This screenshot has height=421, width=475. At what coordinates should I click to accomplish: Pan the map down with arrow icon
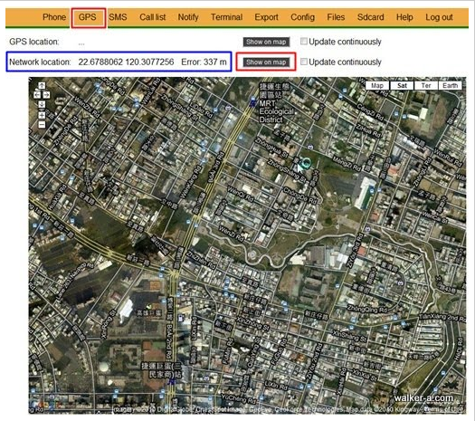click(42, 104)
